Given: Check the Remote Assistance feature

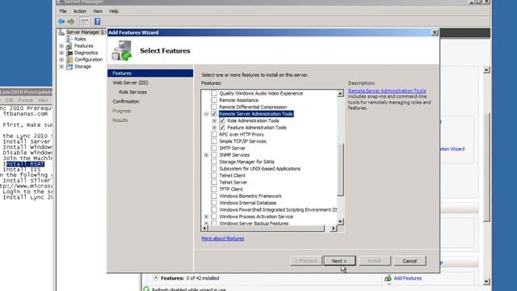Looking at the screenshot, I should (x=214, y=100).
